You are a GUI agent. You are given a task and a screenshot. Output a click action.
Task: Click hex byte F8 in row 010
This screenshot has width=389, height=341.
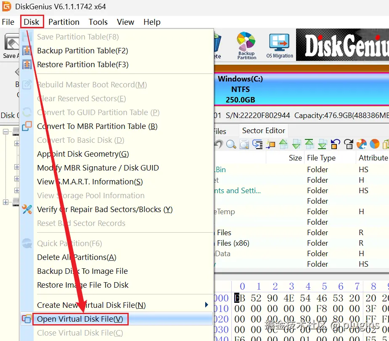click(x=322, y=309)
